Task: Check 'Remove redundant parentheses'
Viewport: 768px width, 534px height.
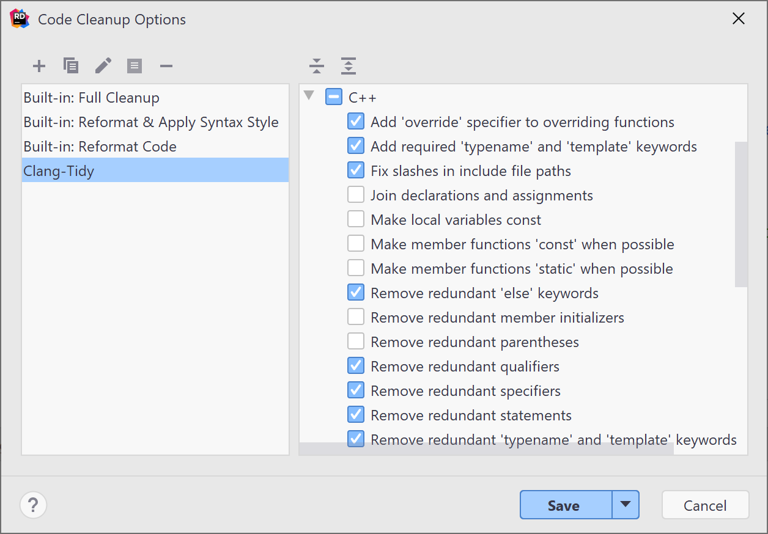Action: [x=355, y=341]
